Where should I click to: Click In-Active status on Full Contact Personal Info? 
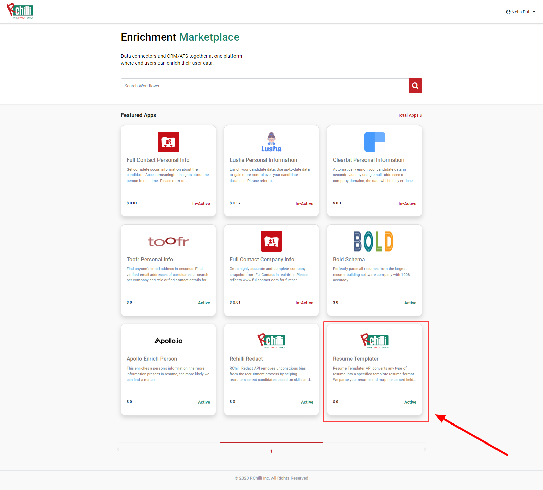tap(201, 203)
